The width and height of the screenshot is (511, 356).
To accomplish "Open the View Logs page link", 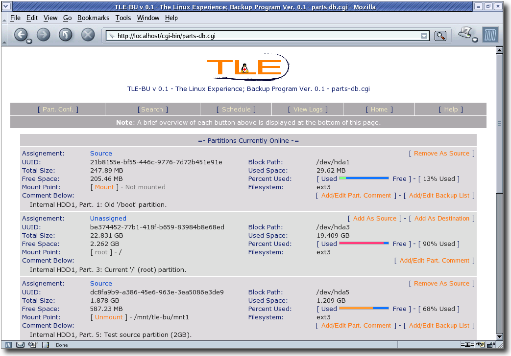I will (308, 110).
